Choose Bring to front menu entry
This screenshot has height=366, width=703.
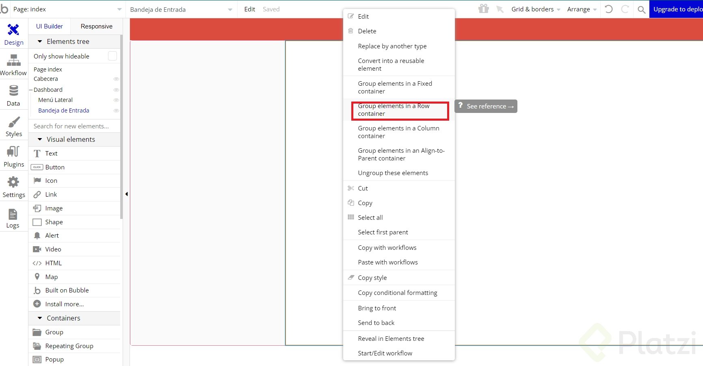pyautogui.click(x=399, y=308)
